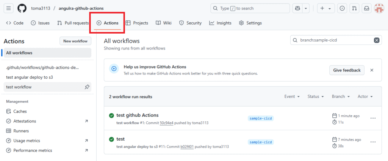
Task: Click the Runners server icon
Action: tap(9, 131)
